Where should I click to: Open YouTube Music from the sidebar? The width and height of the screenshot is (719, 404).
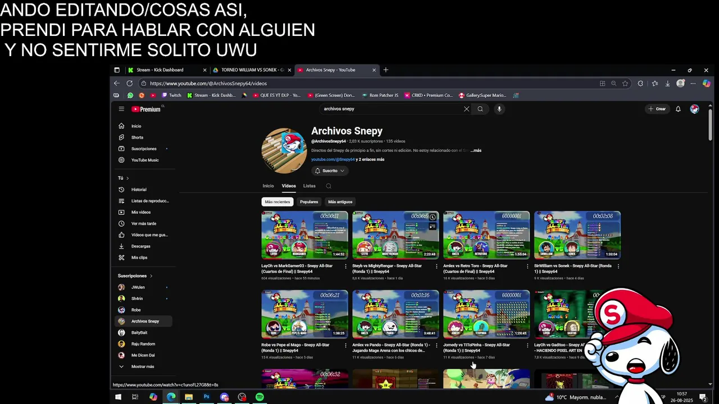145,160
